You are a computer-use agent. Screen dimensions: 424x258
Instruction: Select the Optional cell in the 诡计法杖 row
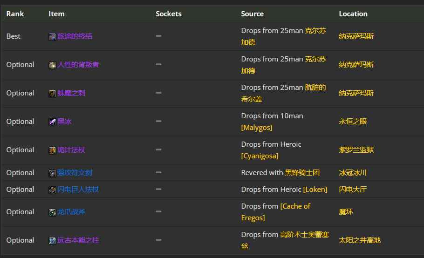pyautogui.click(x=20, y=149)
